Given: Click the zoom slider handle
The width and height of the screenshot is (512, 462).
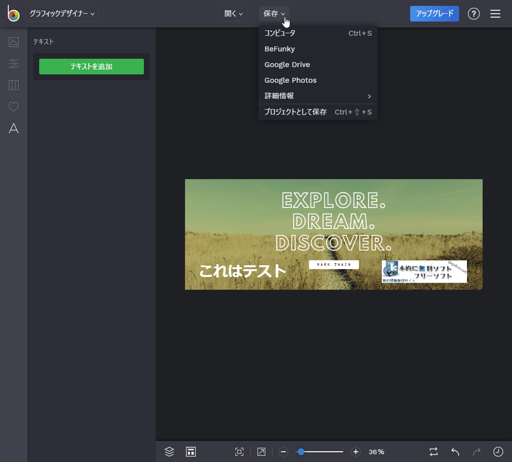Looking at the screenshot, I should (301, 452).
